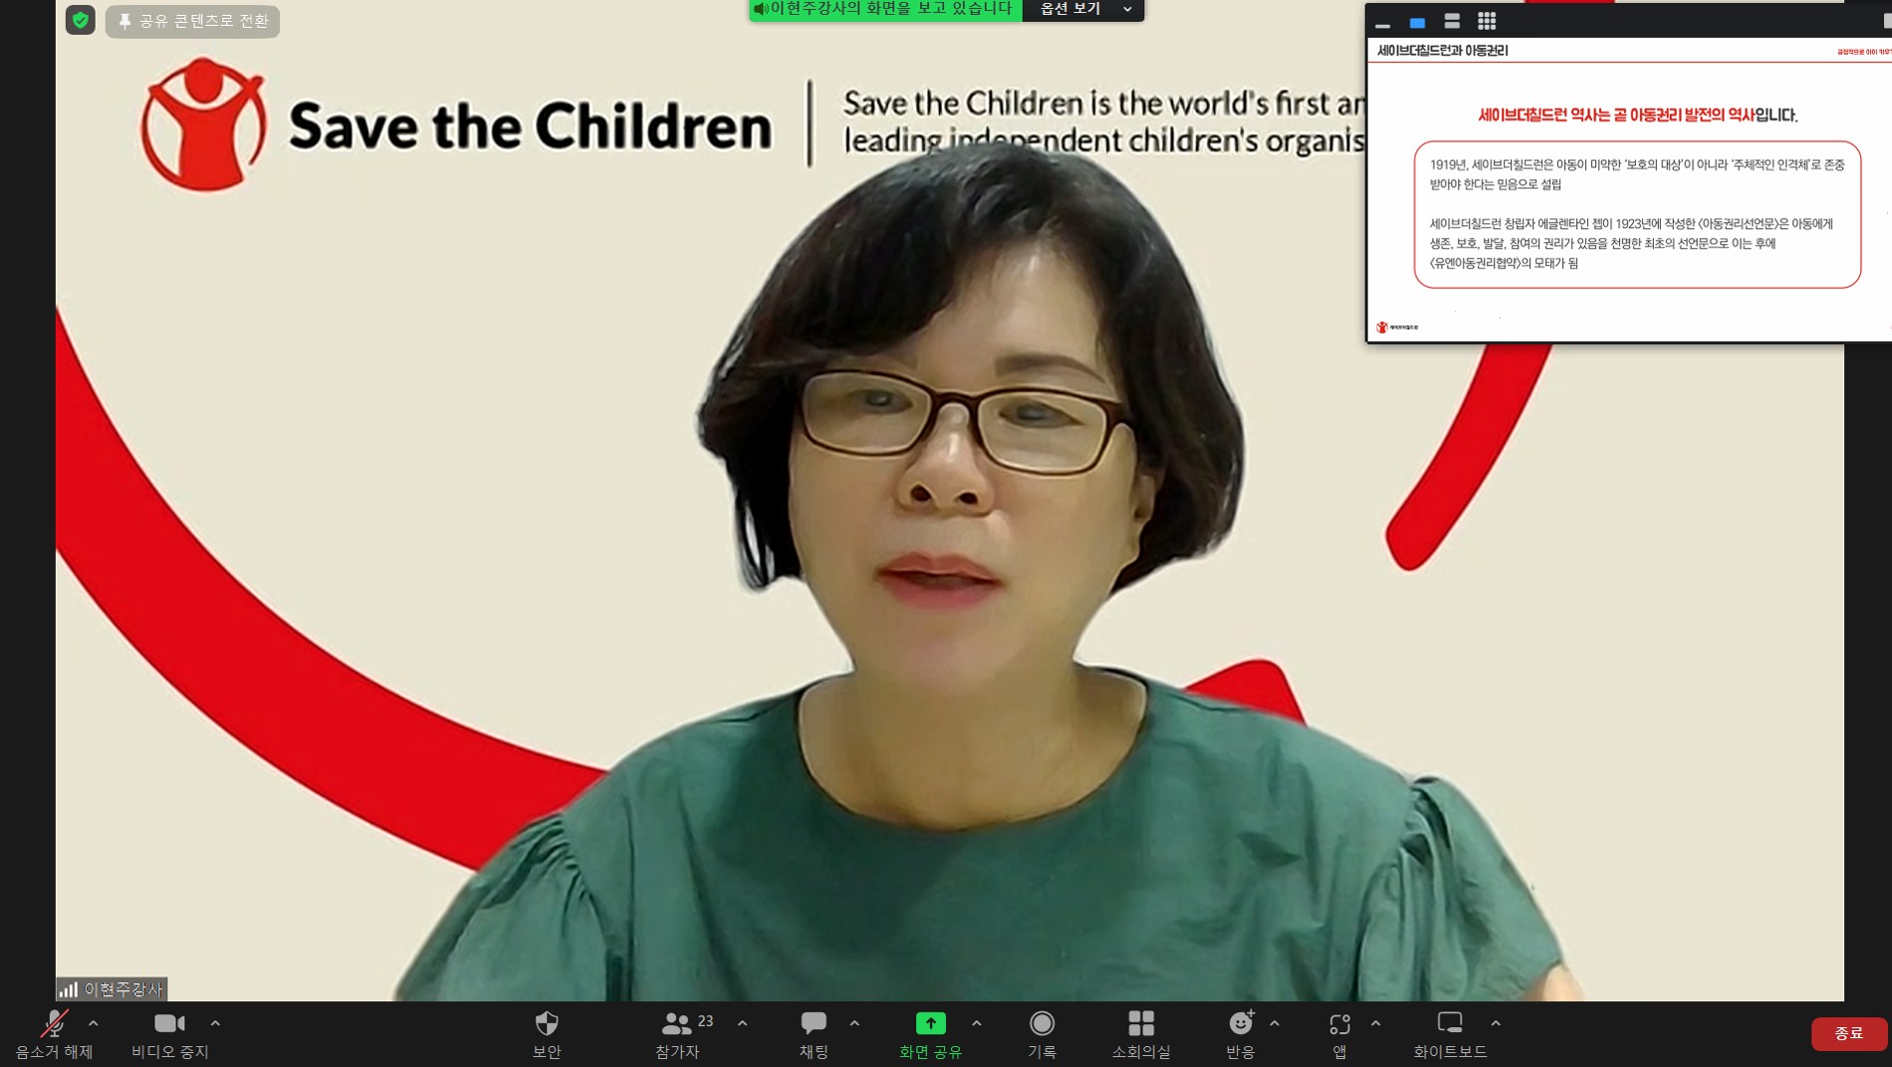Open 옵션 보기 view options dropdown
This screenshot has height=1067, width=1892.
pyautogui.click(x=1083, y=10)
